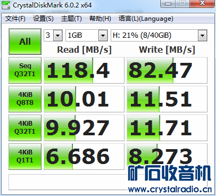Run all benchmarks with the All button
Viewport: 216px width, 196px height.
[x=25, y=42]
